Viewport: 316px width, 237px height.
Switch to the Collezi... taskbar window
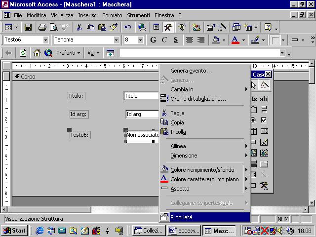point(149,231)
